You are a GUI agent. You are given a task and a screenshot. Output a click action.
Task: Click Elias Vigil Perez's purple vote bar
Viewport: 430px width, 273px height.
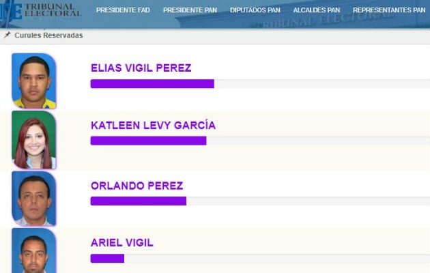[x=152, y=84]
